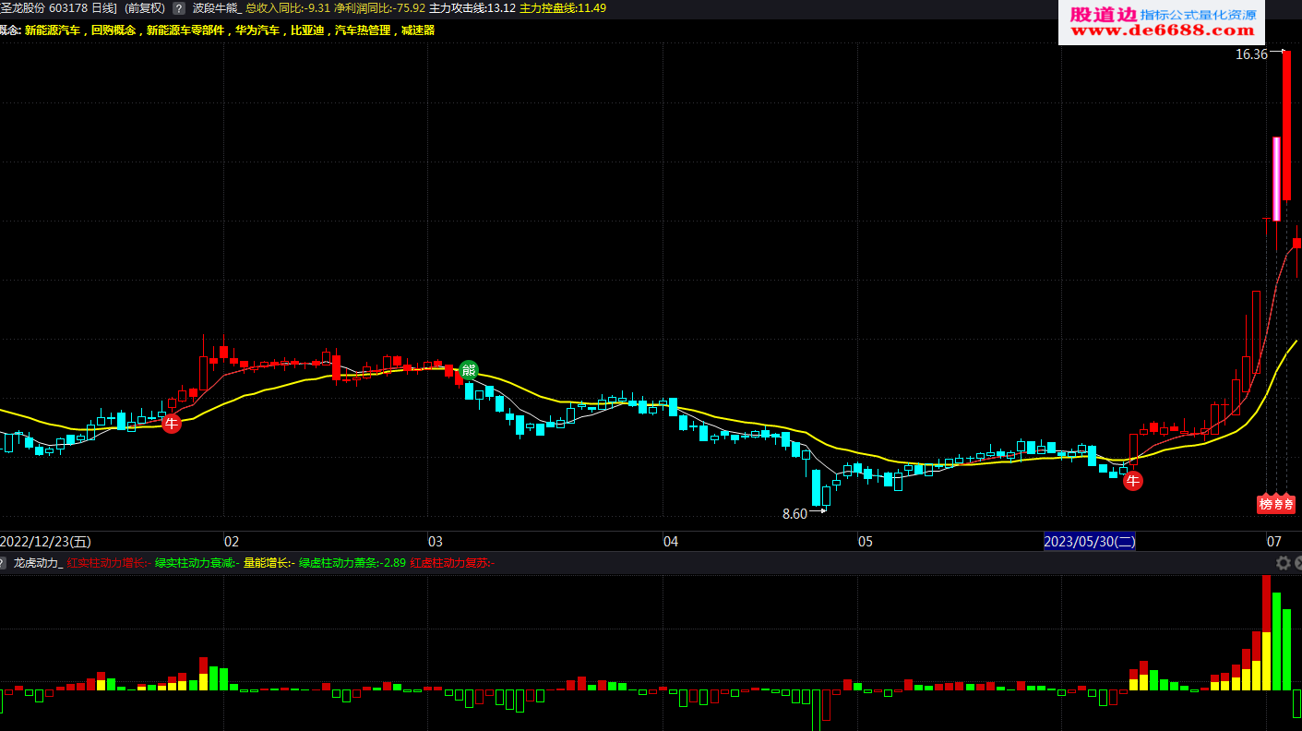Click the 2022/12/23(五) date label
The width and height of the screenshot is (1302, 731).
click(45, 542)
